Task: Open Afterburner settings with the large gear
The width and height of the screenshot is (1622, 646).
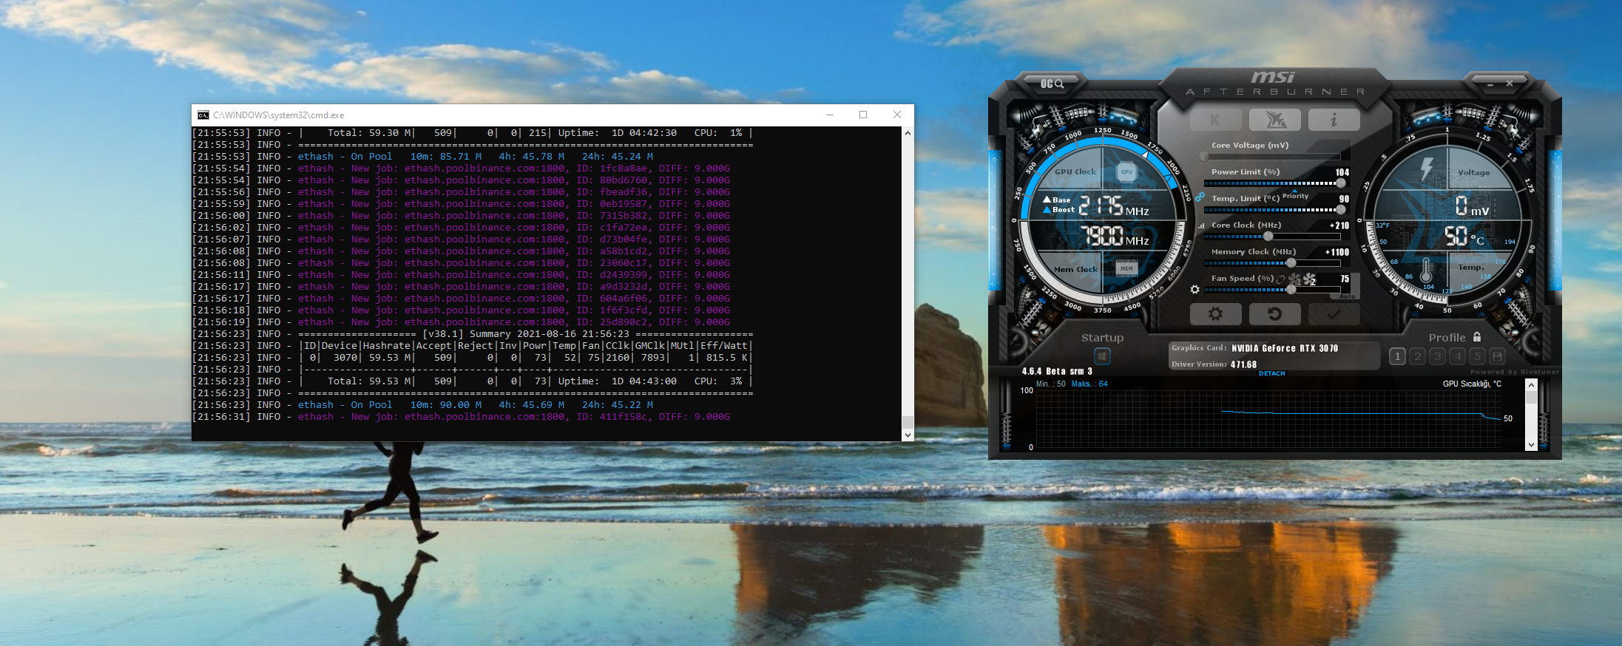Action: 1215,314
